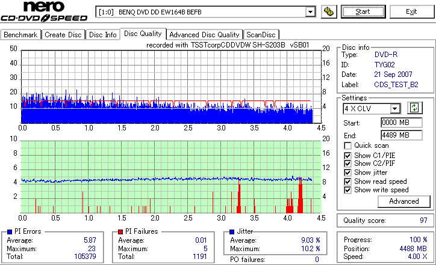Toggle the Show C2/PIF checkbox

tap(347, 163)
